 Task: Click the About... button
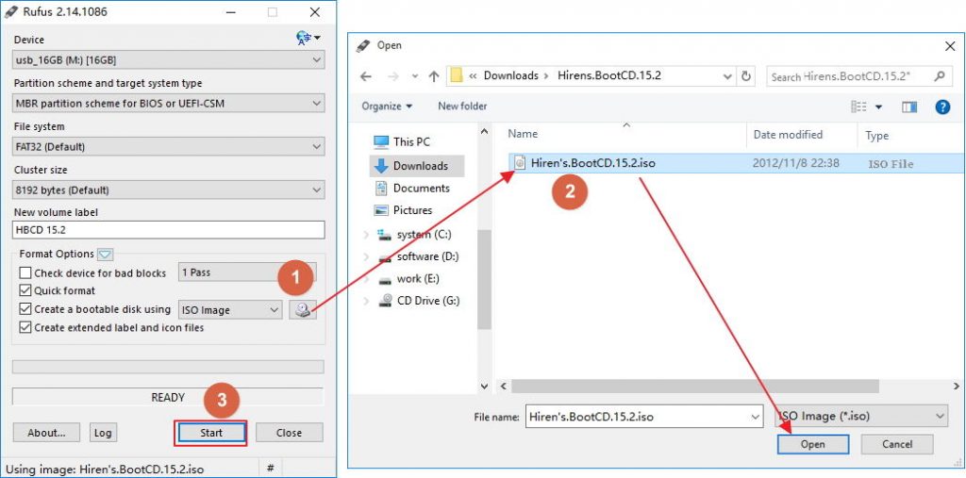46,433
